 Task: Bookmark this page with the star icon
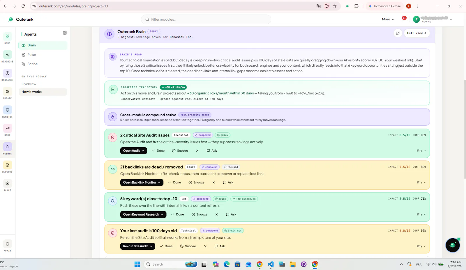pyautogui.click(x=335, y=6)
